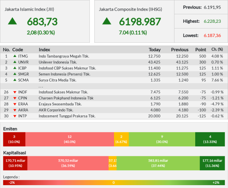The width and height of the screenshot is (228, 188).
Task: Click the Highest value 6.228,23
Action: click(x=212, y=21)
